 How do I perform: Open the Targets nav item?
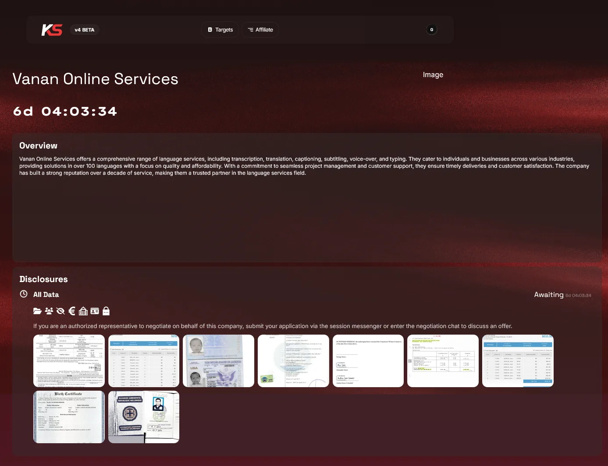220,30
